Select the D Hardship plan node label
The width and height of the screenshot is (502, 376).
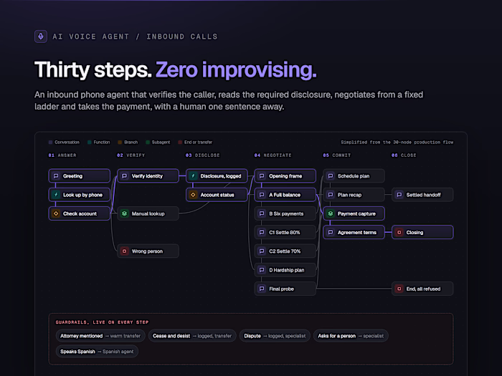pos(287,271)
